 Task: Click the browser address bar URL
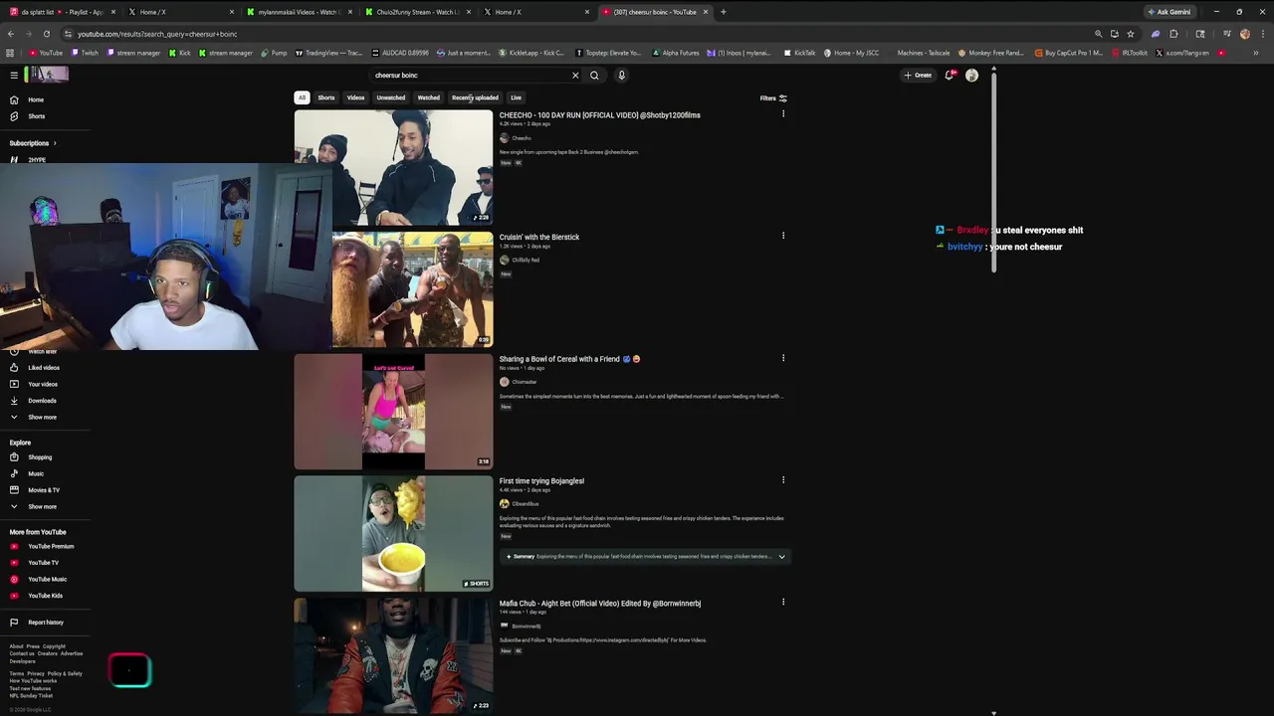click(x=157, y=34)
